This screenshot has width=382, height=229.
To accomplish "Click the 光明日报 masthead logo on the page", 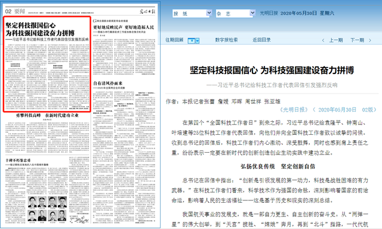I will pyautogui.click(x=147, y=11).
